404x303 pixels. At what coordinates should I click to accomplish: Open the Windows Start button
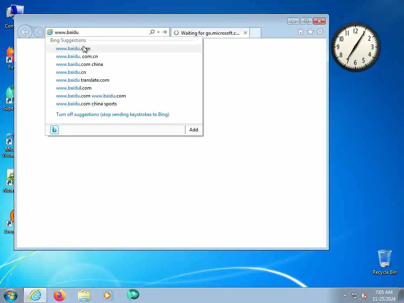click(11, 295)
